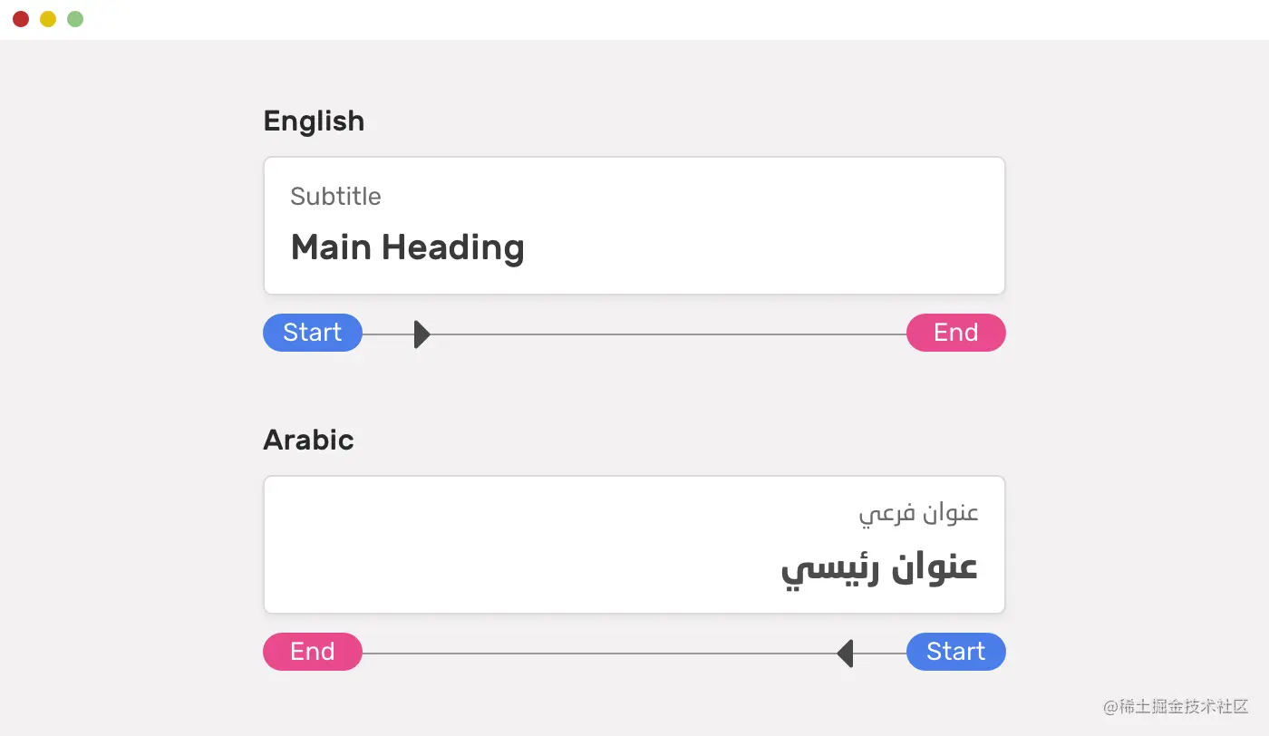Click the pink End marker on English timeline
This screenshot has height=736, width=1269.
pyautogui.click(x=955, y=332)
